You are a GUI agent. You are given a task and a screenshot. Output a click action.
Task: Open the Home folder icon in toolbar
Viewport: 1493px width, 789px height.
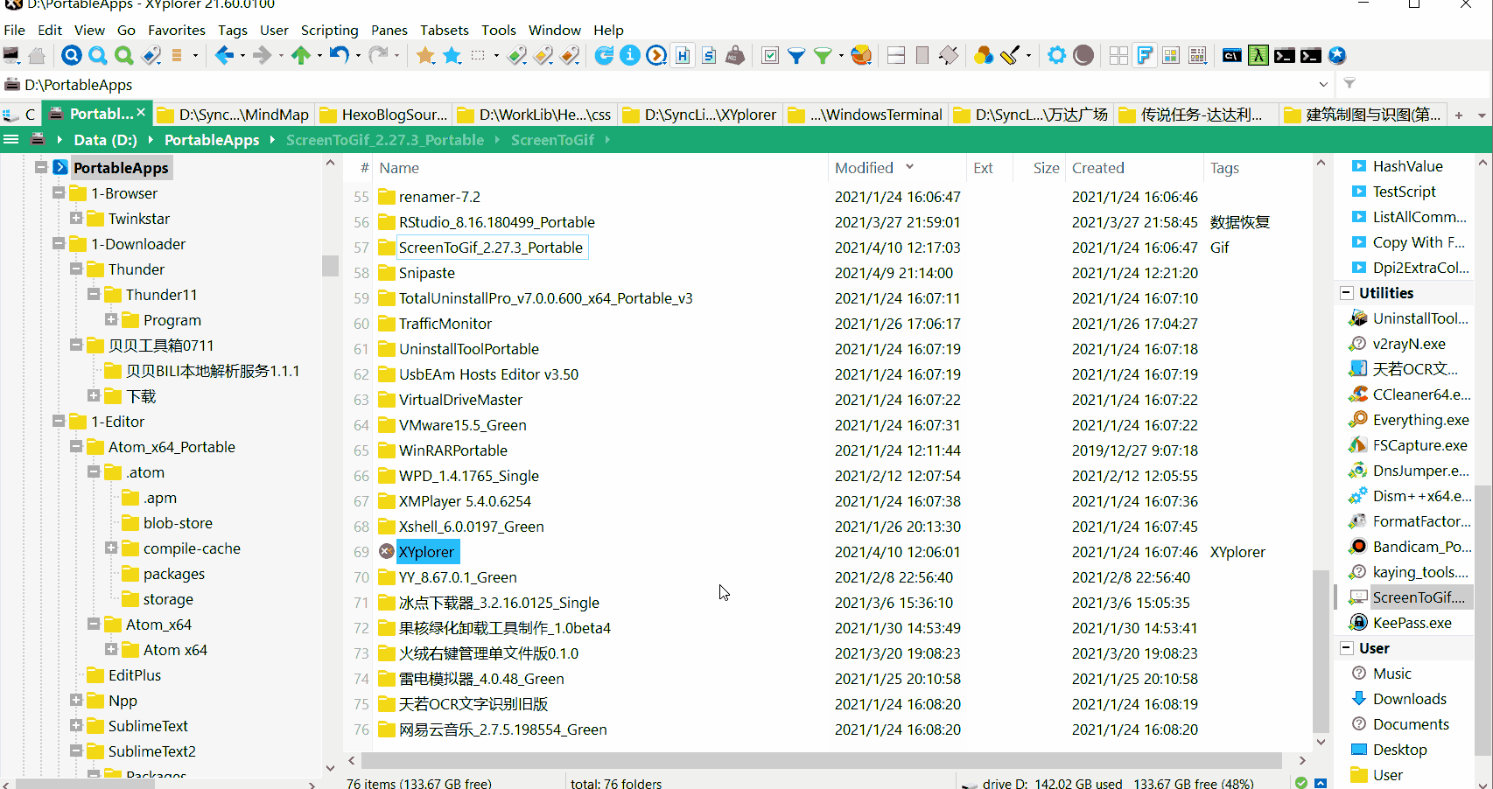coord(37,56)
